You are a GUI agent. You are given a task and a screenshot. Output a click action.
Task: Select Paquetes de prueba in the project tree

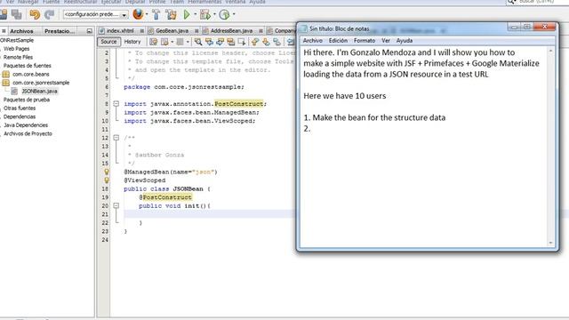pyautogui.click(x=27, y=100)
